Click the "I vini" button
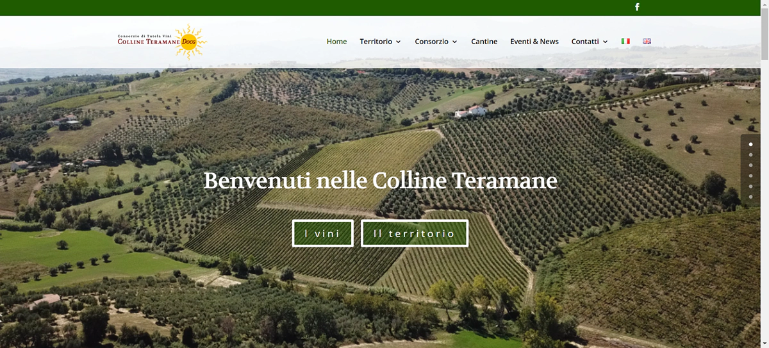 click(322, 233)
